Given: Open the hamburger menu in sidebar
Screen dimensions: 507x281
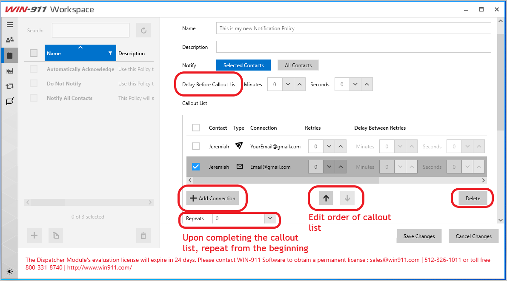Looking at the screenshot, I should click(10, 25).
